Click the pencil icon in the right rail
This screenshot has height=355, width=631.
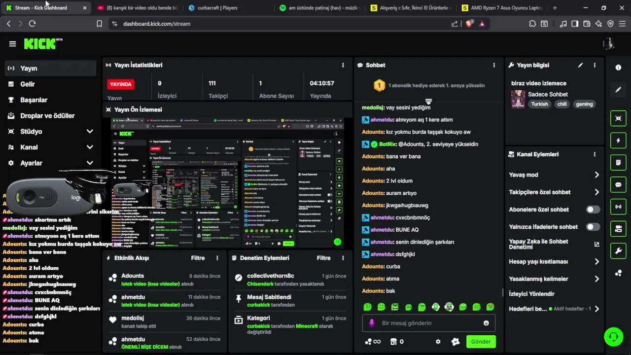(x=618, y=90)
